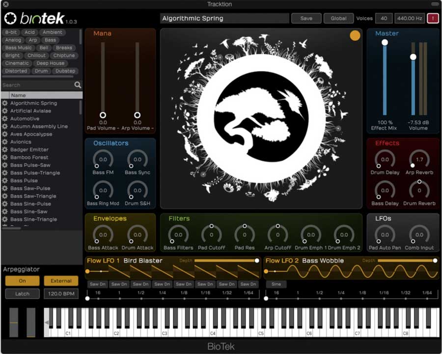Viewport: 442px width, 354px height.
Task: Click the gear icon beside Artificial Avialae
Action: [x=5, y=111]
